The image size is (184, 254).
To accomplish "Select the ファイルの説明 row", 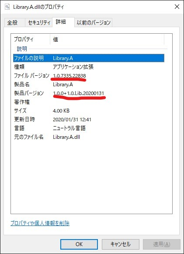I will pos(89,58).
